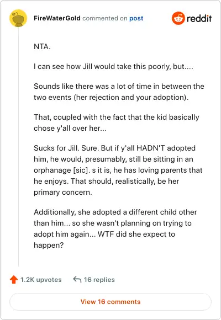Image resolution: width=221 pixels, height=320 pixels.
Task: Open the 'View 16 comments' button
Action: [110, 302]
